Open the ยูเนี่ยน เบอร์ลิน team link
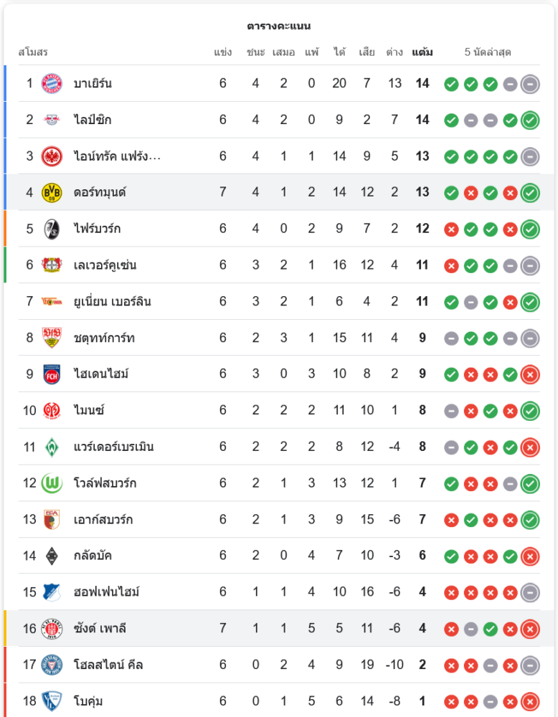The height and width of the screenshot is (717, 558). tap(112, 302)
